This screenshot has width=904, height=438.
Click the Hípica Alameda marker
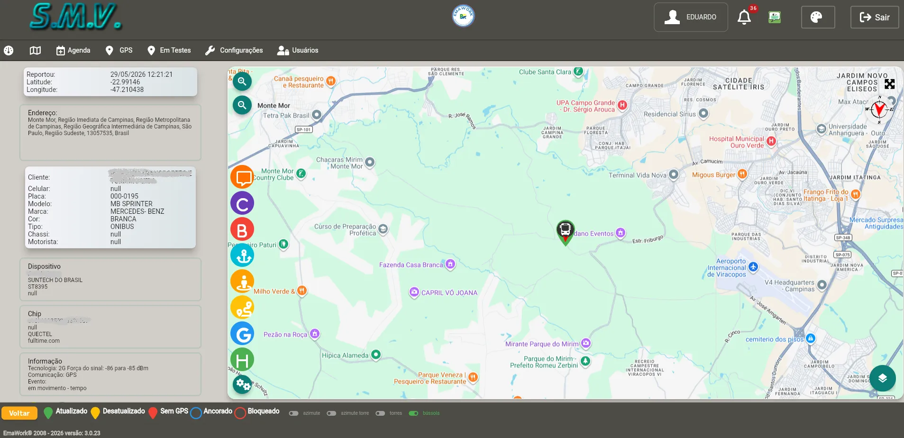pyautogui.click(x=376, y=354)
